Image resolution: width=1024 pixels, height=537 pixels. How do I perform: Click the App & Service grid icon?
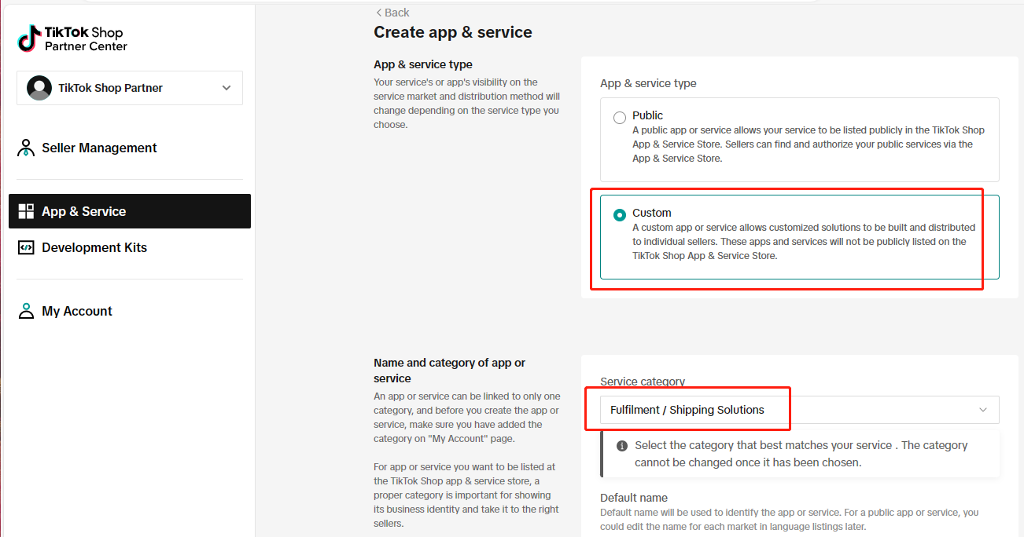(x=26, y=211)
